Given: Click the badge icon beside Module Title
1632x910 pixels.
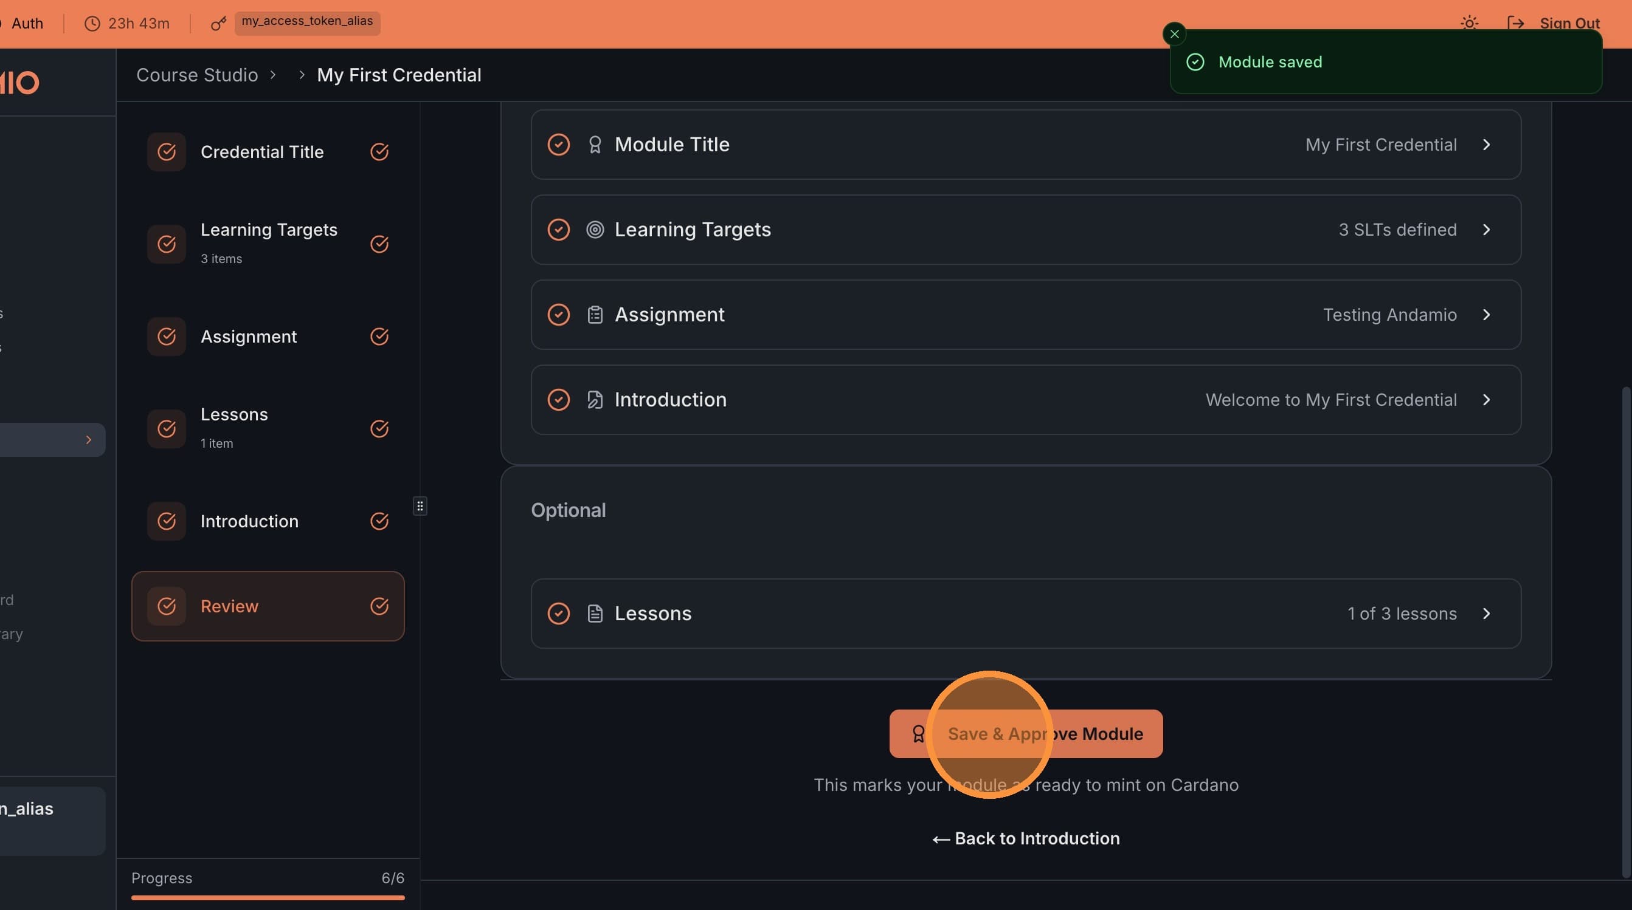Looking at the screenshot, I should point(595,145).
